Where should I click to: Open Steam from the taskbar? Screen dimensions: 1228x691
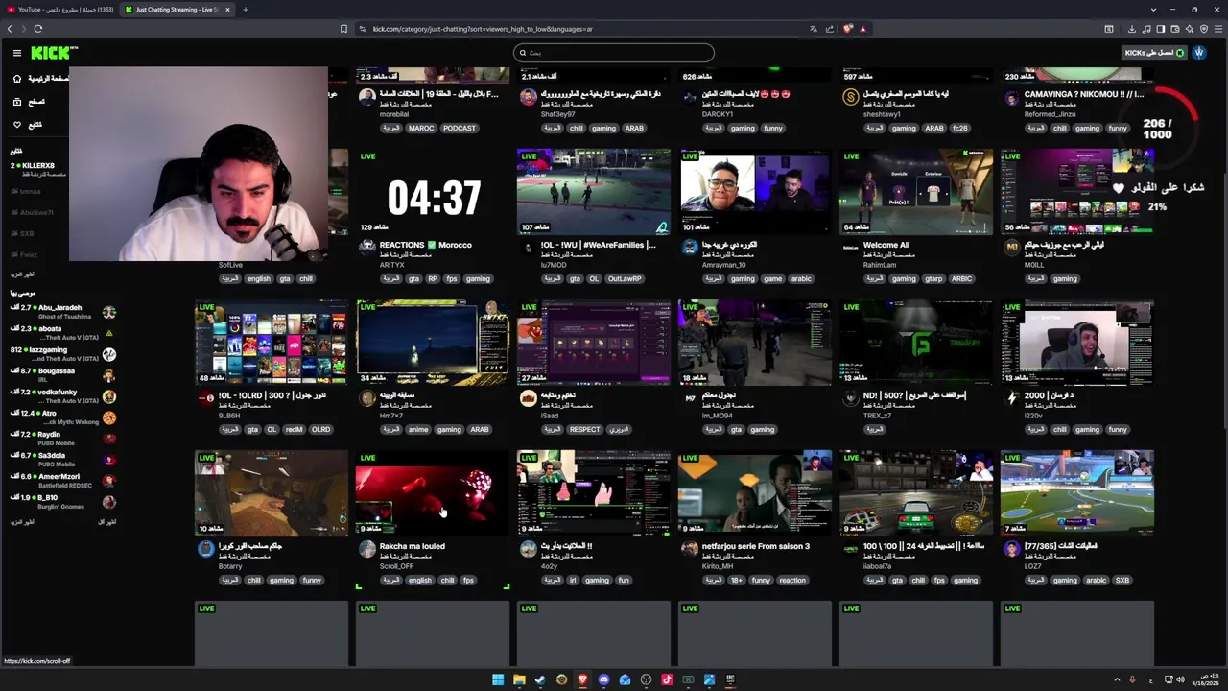coord(540,679)
